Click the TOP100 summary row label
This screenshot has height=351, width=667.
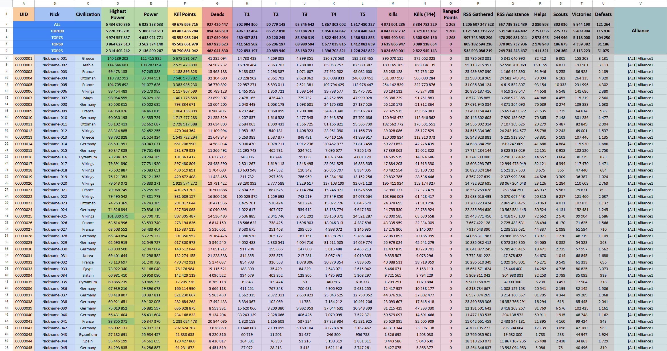point(57,31)
